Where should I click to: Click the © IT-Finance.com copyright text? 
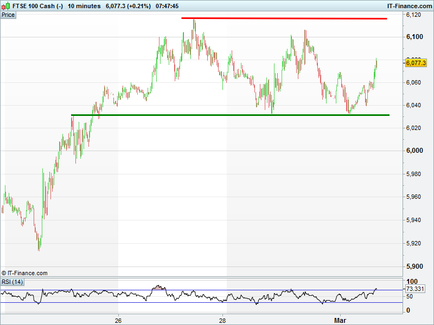tap(25, 273)
